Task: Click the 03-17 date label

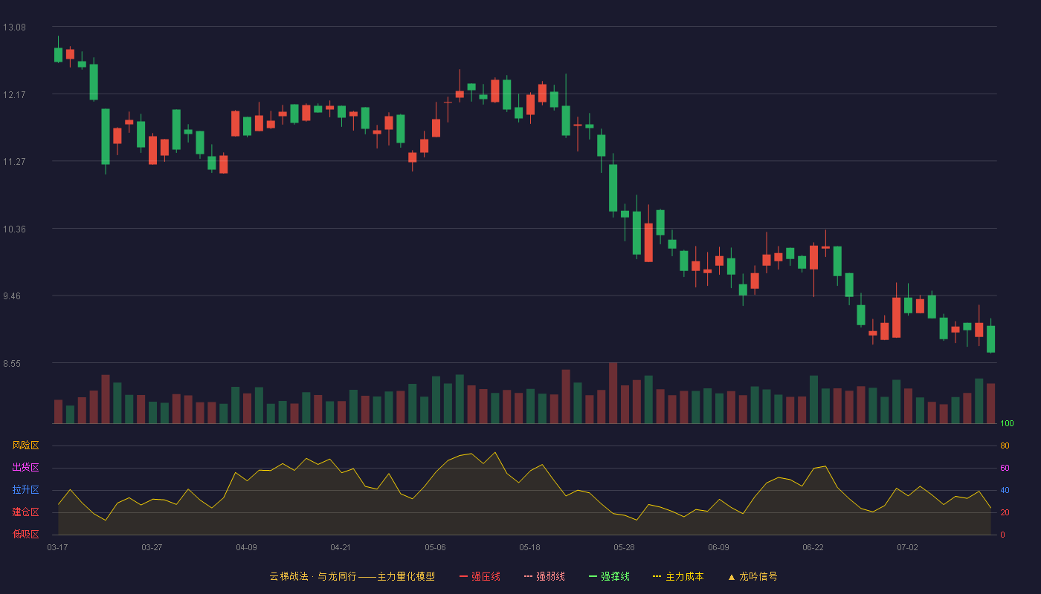Action: [x=57, y=547]
